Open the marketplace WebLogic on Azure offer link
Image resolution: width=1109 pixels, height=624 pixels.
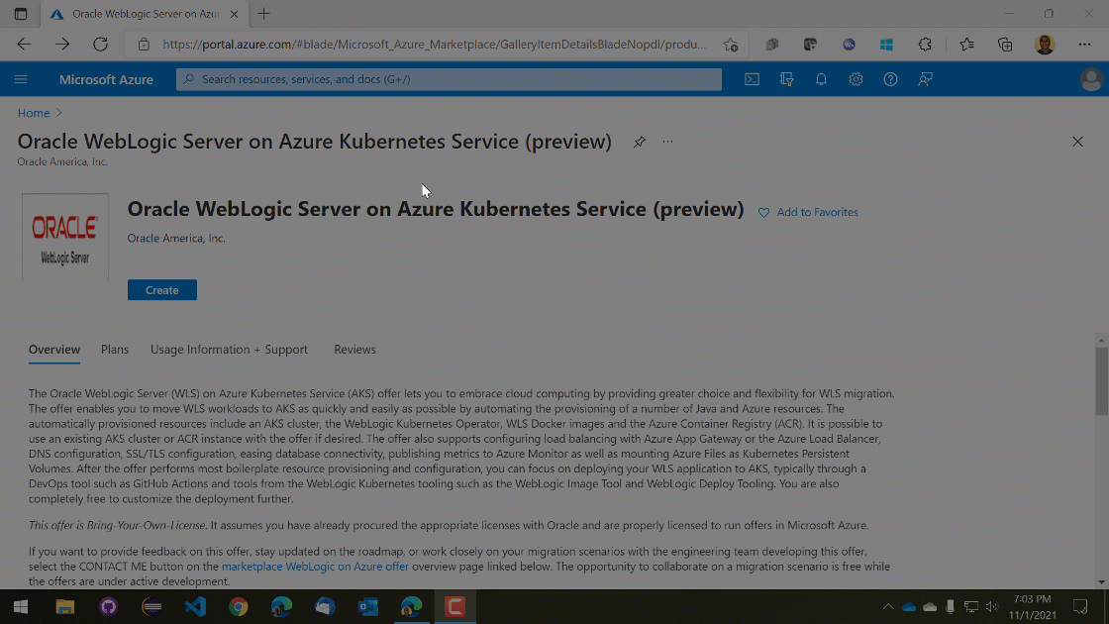pos(315,566)
